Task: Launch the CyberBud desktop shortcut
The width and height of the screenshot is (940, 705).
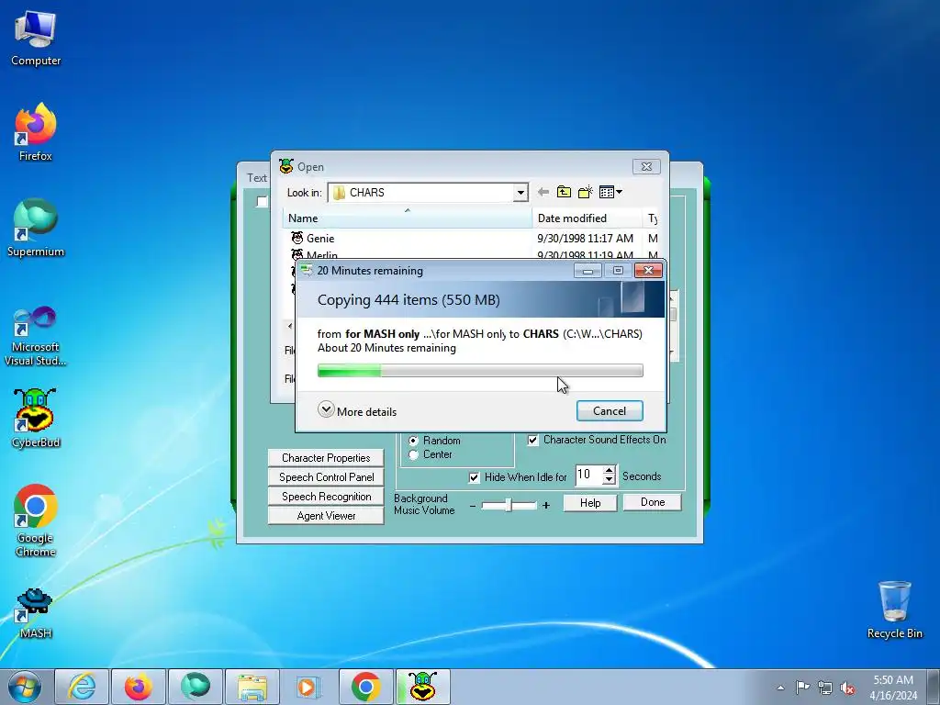Action: point(36,419)
